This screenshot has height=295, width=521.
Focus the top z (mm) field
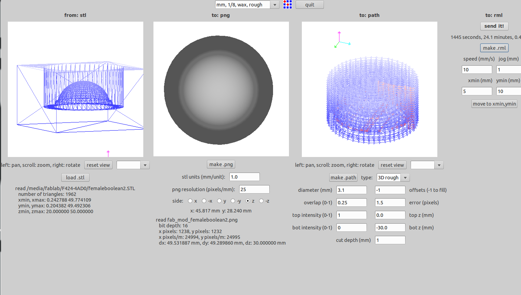390,215
